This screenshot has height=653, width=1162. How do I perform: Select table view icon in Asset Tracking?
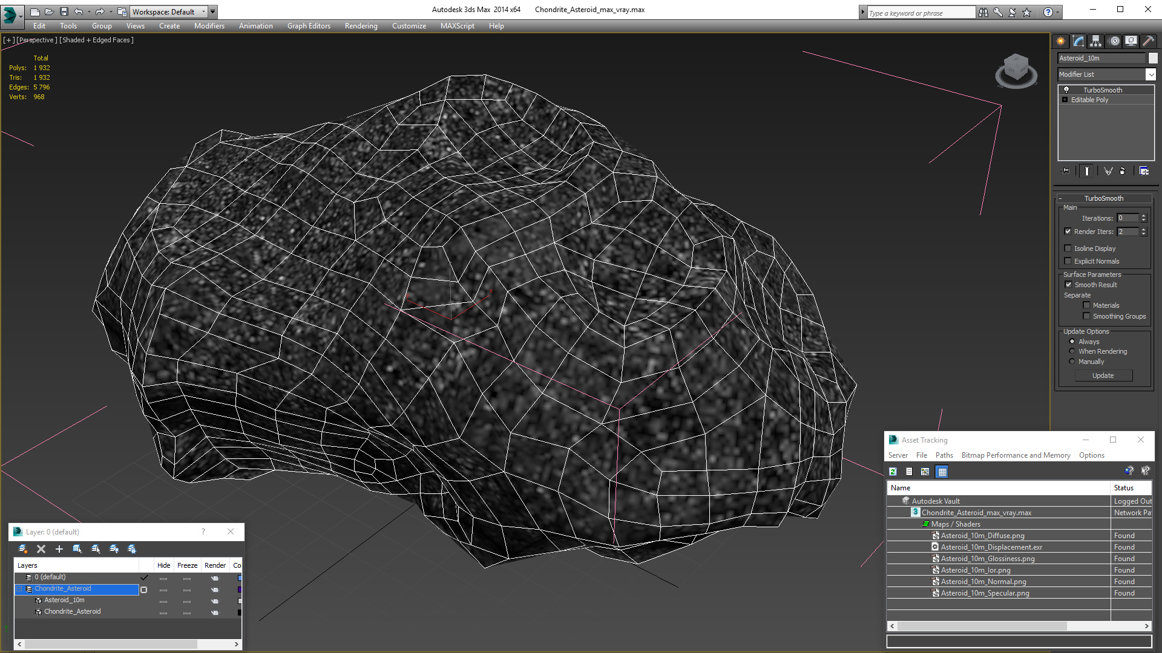tap(942, 472)
